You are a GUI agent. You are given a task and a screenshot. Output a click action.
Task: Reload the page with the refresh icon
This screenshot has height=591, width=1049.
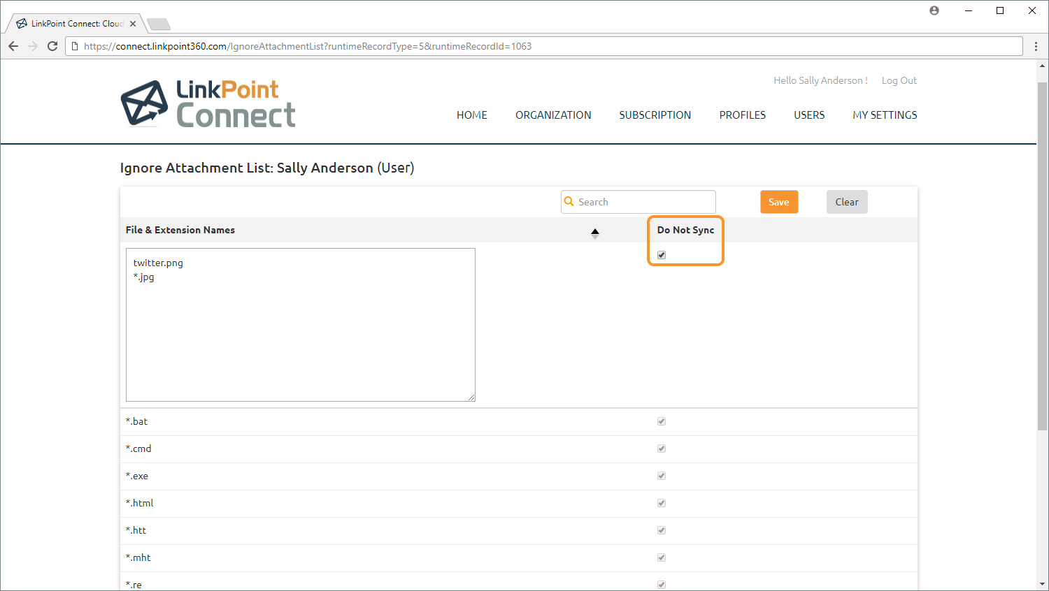[52, 46]
